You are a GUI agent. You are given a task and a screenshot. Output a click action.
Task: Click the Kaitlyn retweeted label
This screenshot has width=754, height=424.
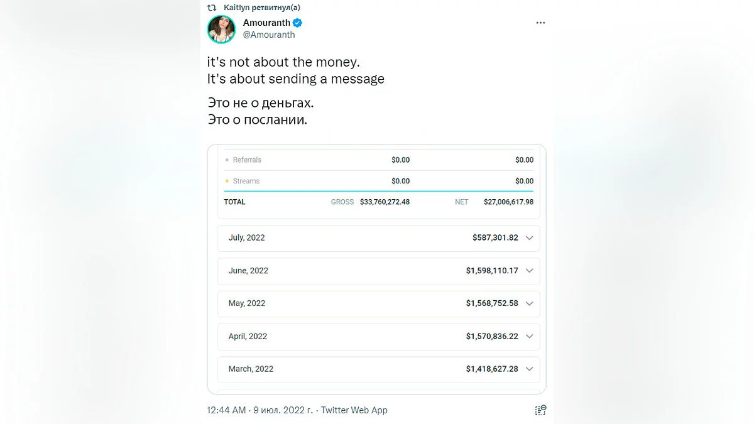[262, 8]
